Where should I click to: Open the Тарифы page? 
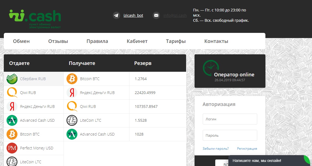[x=176, y=41]
